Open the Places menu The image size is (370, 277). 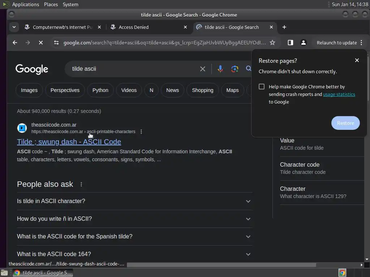[51, 4]
